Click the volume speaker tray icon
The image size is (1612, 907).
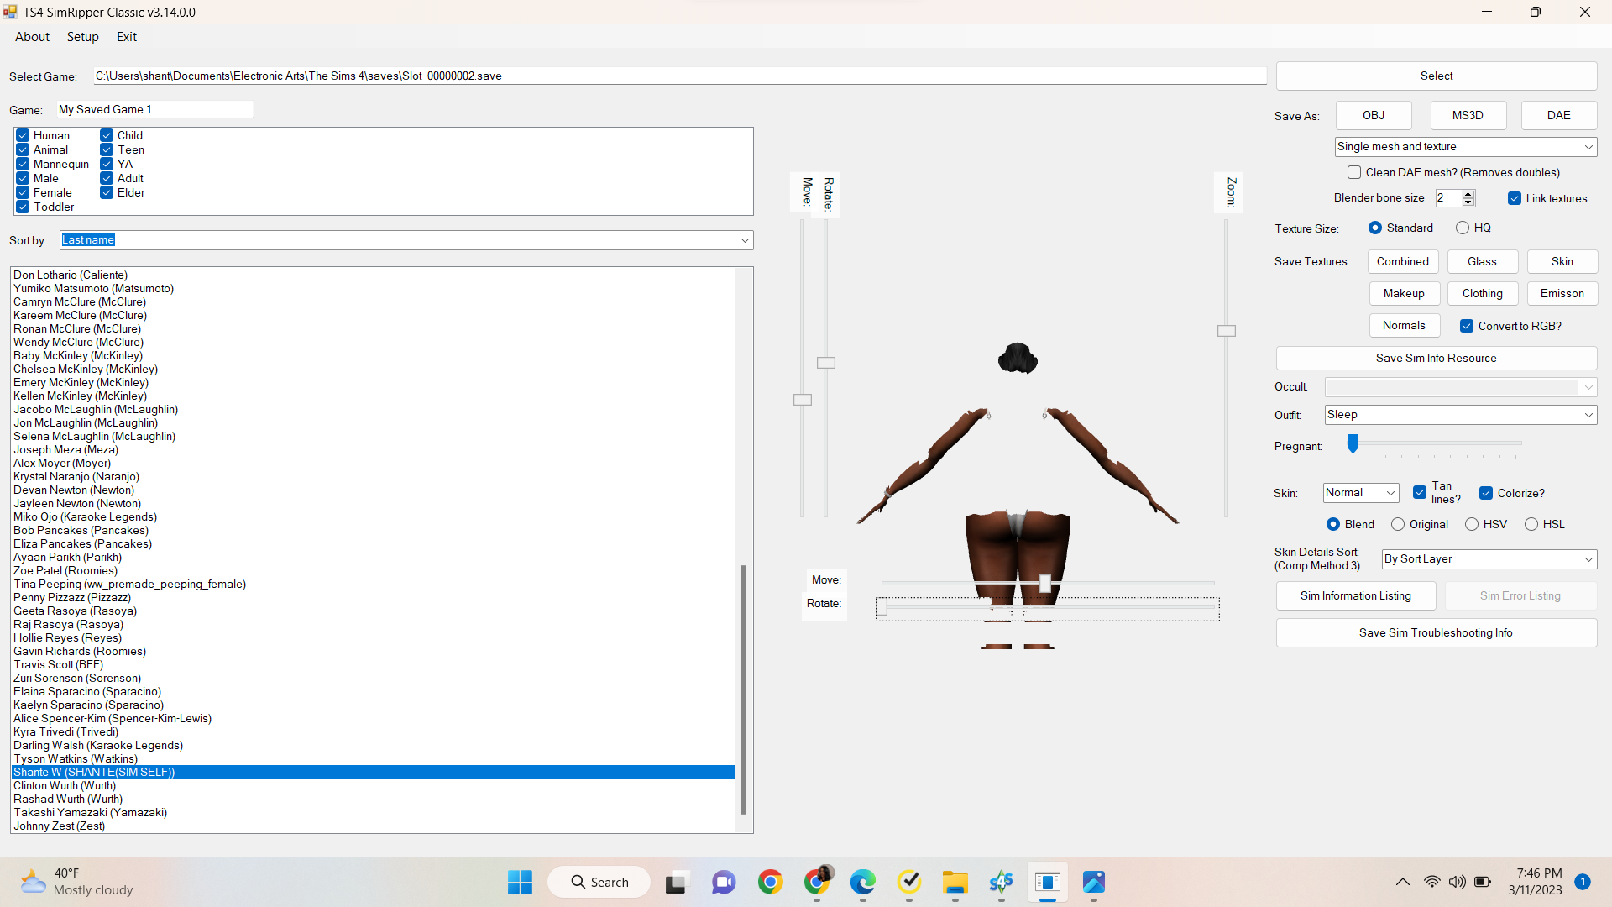[x=1457, y=882]
